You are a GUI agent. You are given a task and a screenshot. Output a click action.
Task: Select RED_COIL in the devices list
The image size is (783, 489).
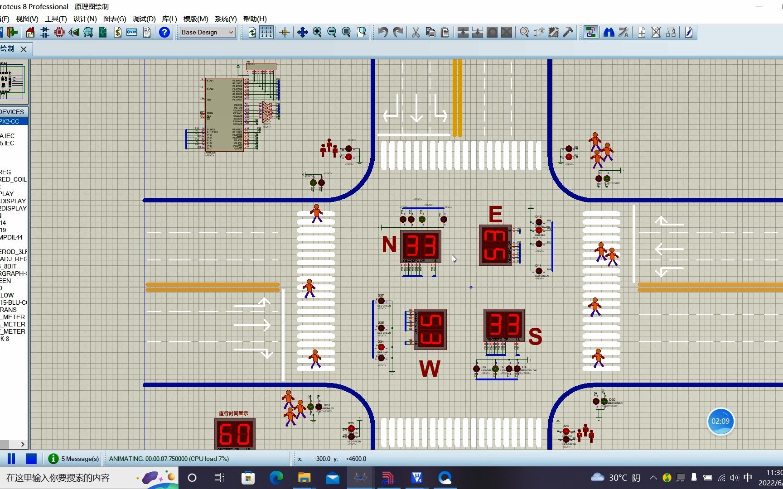click(x=13, y=179)
